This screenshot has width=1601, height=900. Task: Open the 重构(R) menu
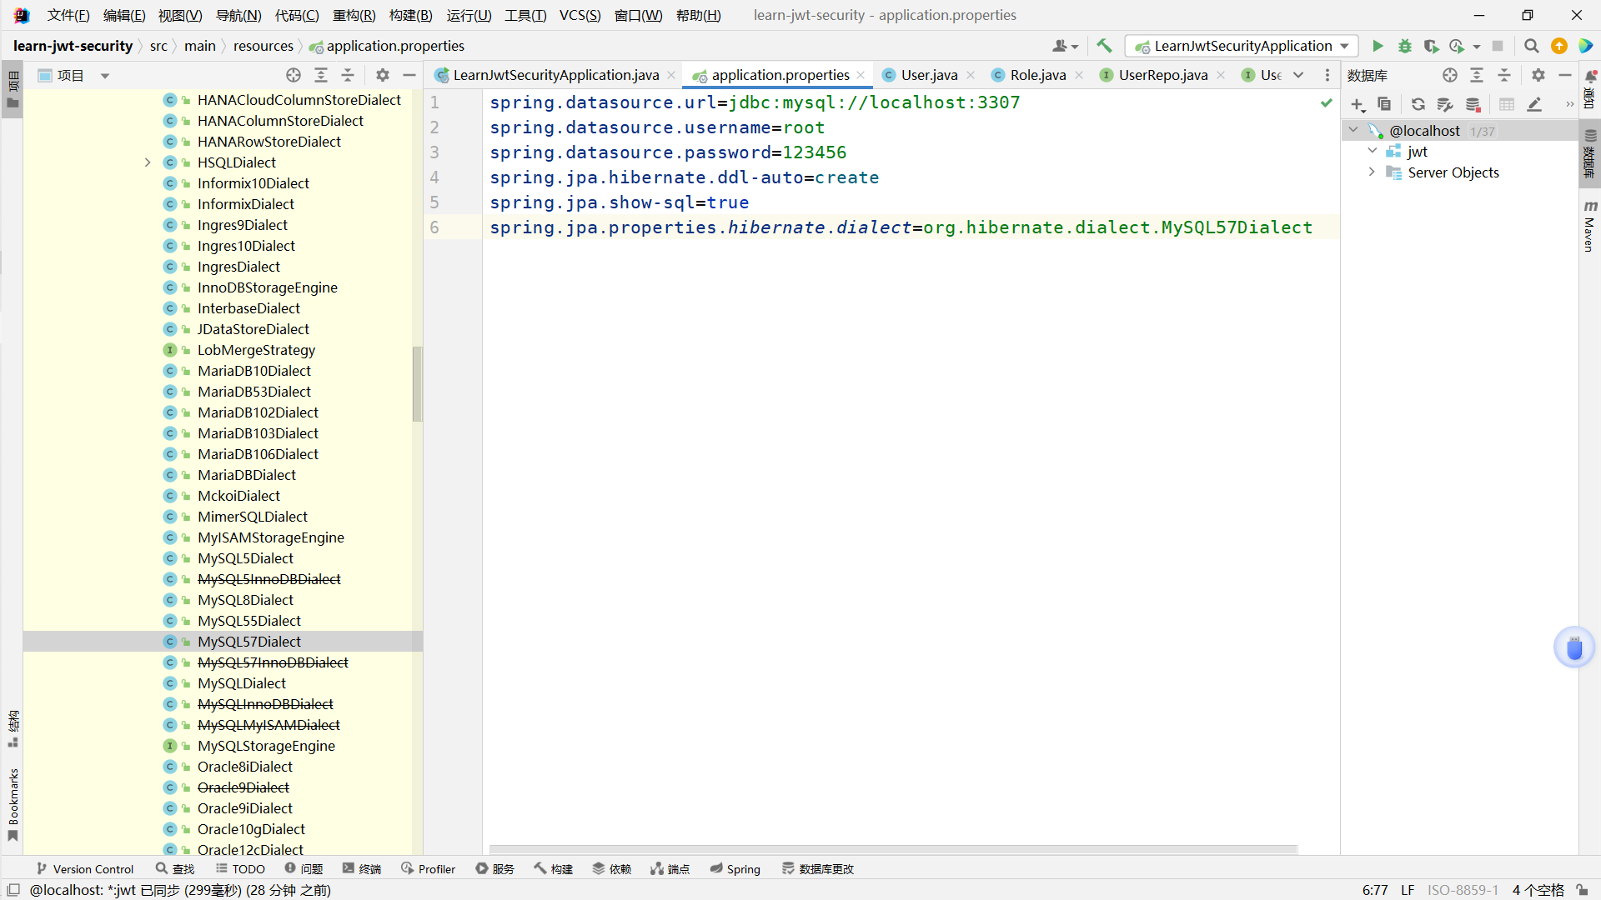click(354, 15)
